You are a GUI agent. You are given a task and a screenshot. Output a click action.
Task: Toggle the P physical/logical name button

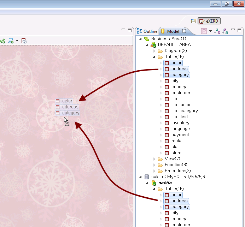(204, 31)
